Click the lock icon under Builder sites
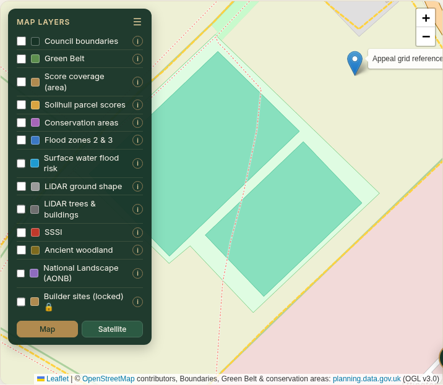The image size is (443, 385). point(49,307)
